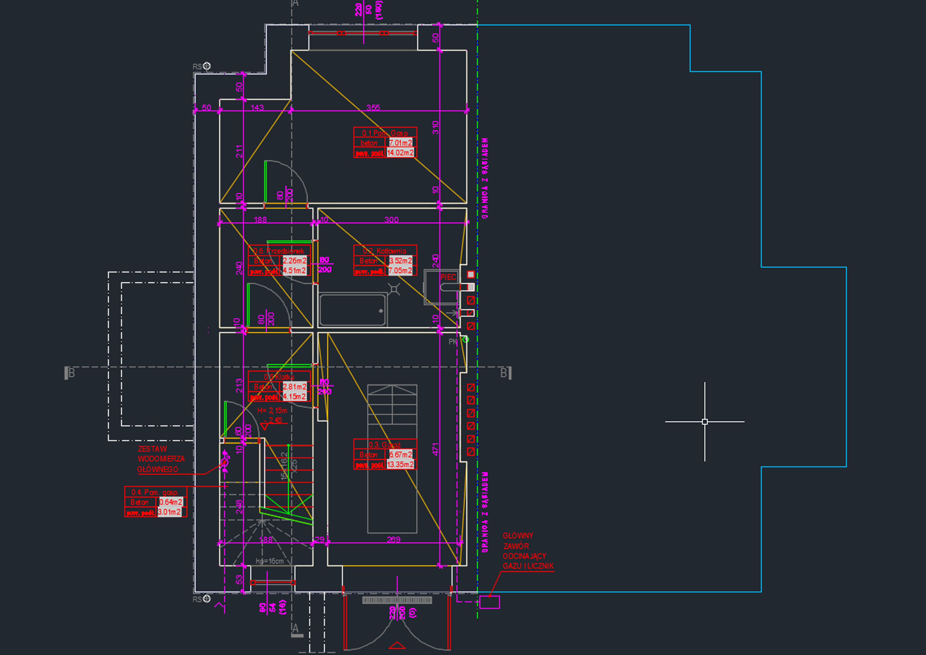Select the main water meter valve symbol
926x655 pixels.
click(225, 462)
